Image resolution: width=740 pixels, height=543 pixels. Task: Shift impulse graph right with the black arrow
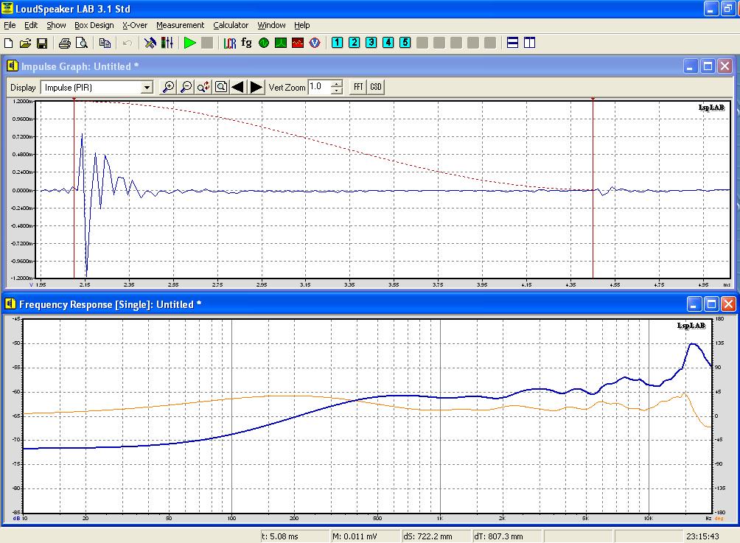(256, 87)
